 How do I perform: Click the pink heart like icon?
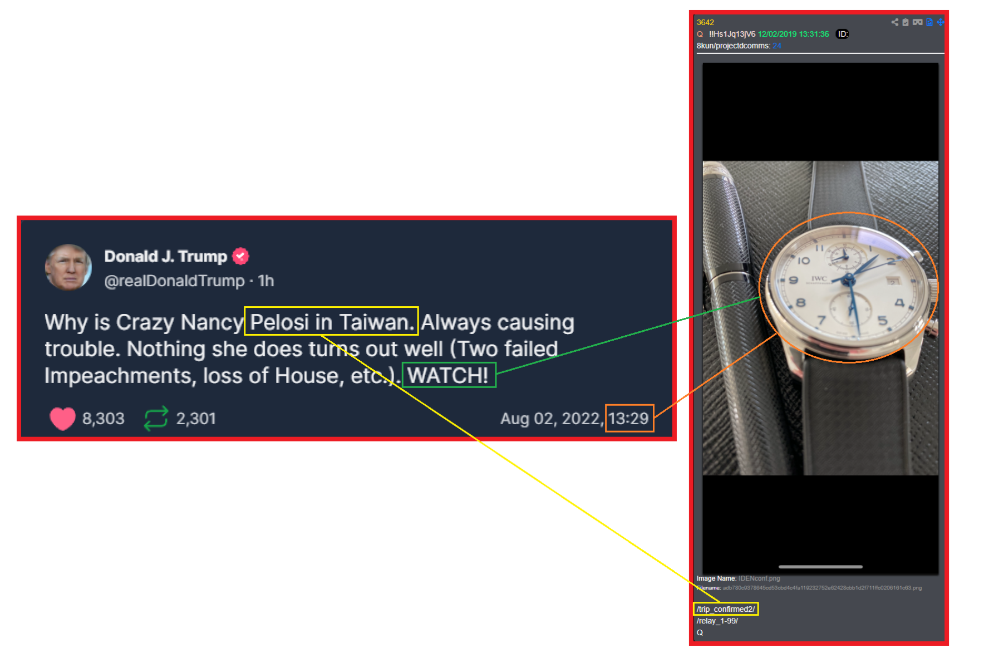click(x=62, y=419)
